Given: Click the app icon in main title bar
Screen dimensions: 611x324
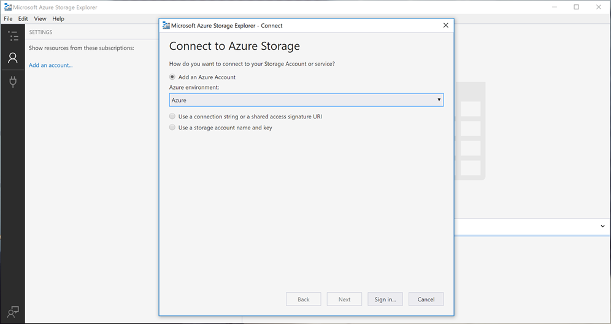Looking at the screenshot, I should 8,7.
